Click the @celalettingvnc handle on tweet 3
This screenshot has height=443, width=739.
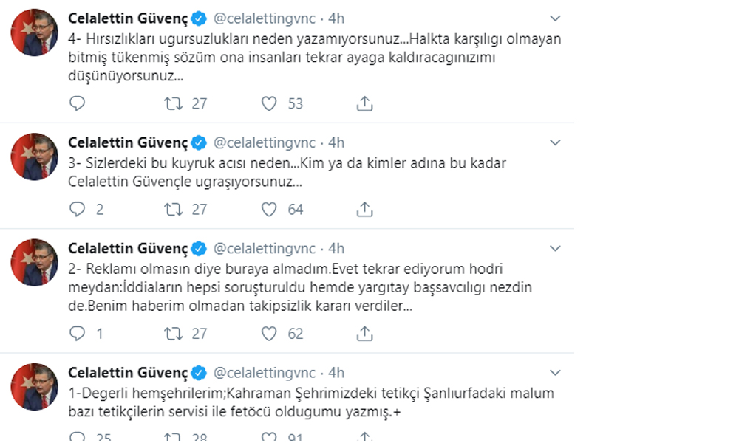265,142
